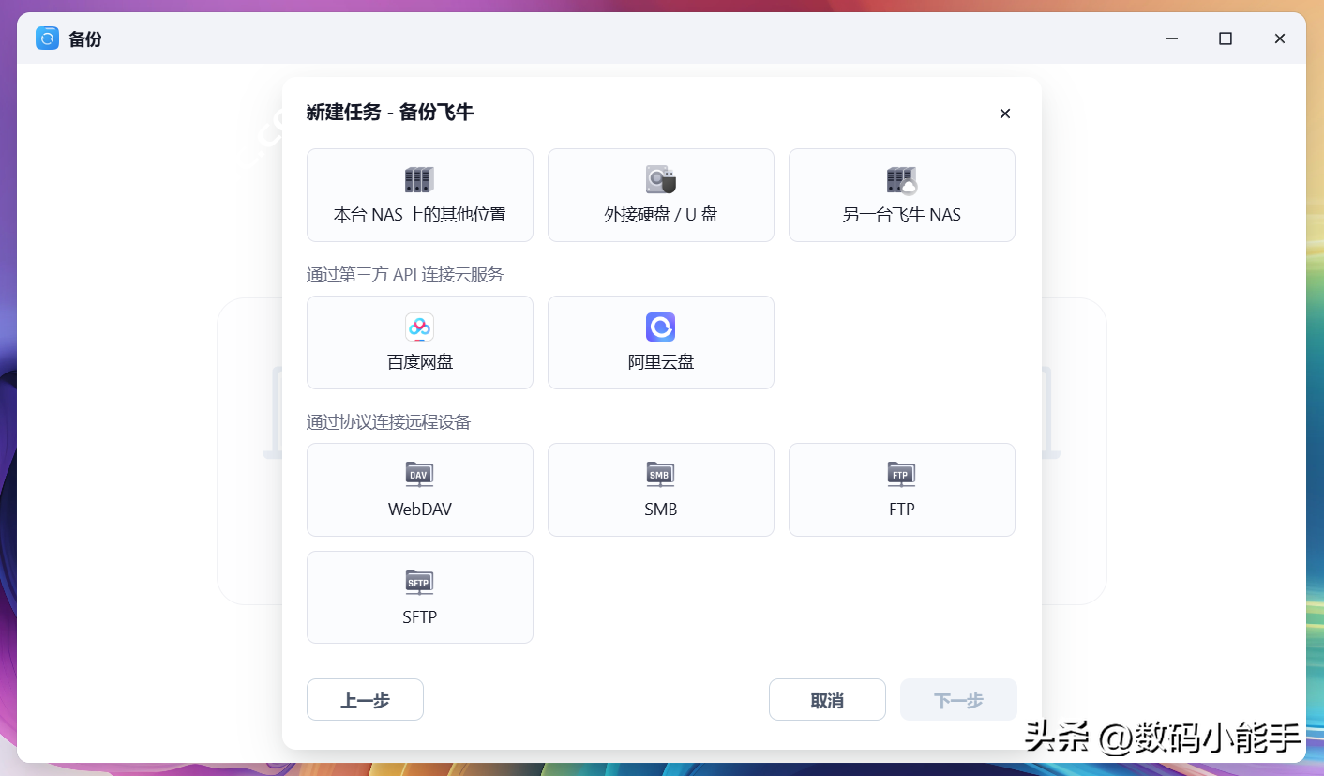This screenshot has width=1324, height=776.
Task: Click the local NAS server rack icon
Action: pos(419,180)
